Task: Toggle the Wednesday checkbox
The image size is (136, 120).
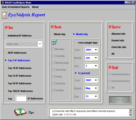Action: tap(53, 63)
